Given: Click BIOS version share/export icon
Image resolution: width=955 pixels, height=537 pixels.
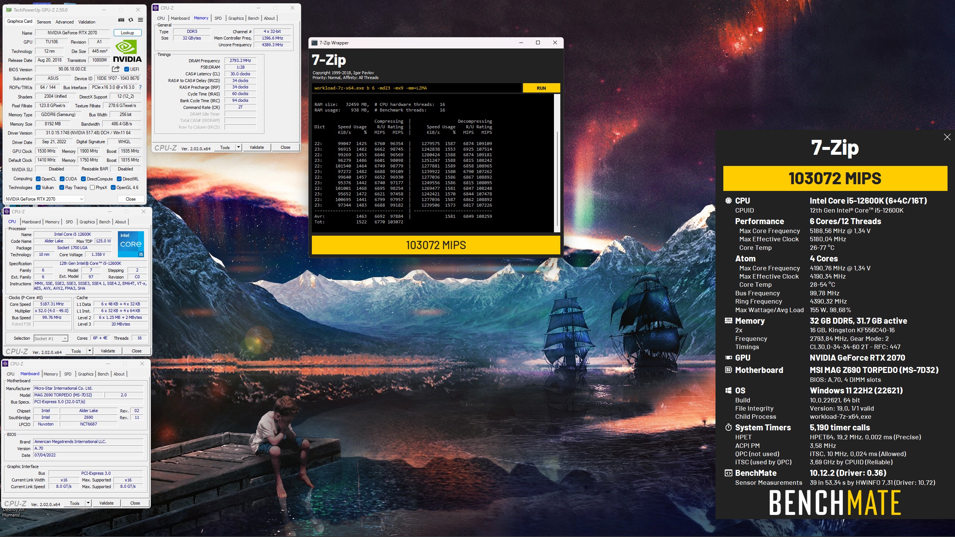Looking at the screenshot, I should [x=116, y=69].
